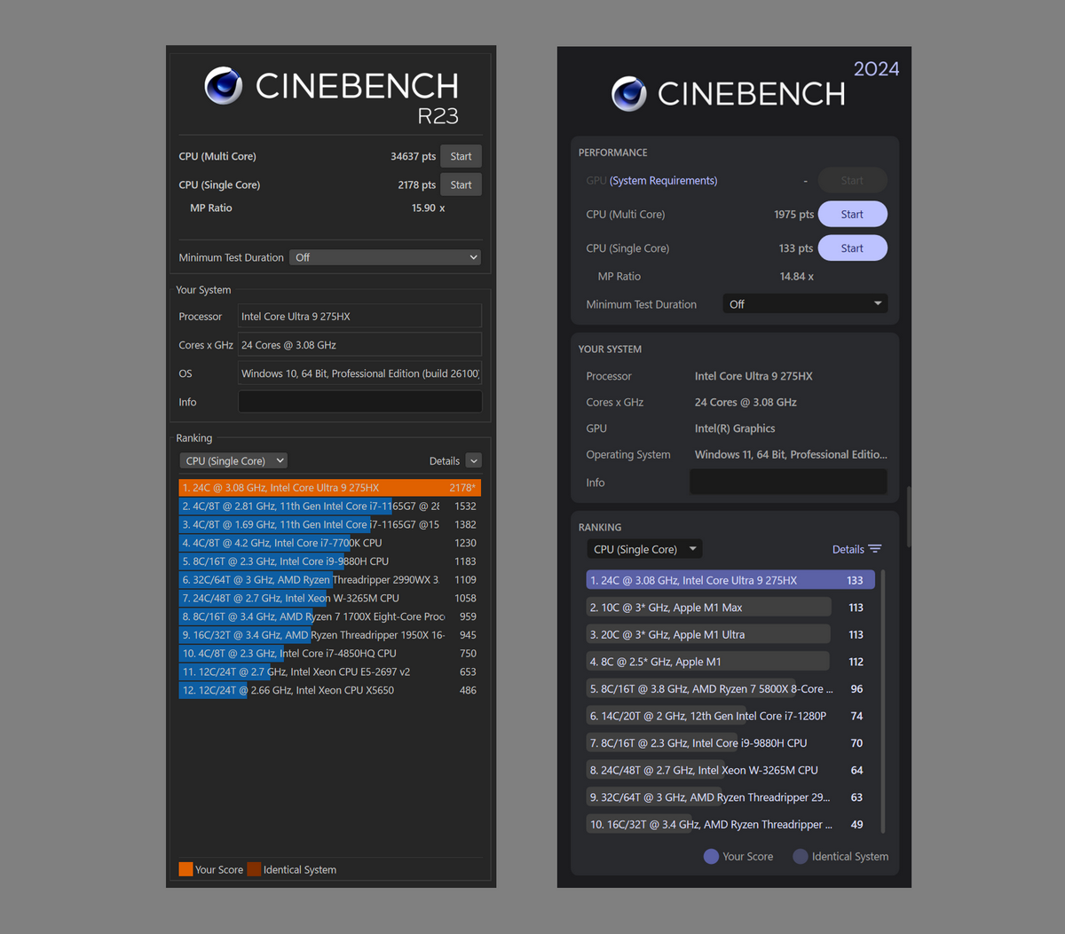
Task: Select 2024 ranking row Intel Xeon W-3265M
Action: click(730, 770)
